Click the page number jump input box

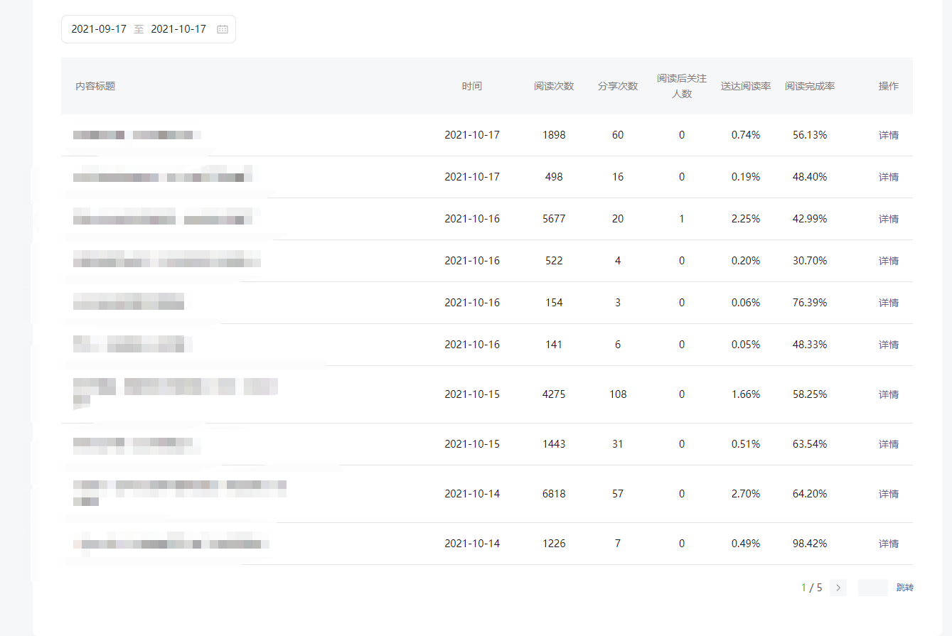872,588
